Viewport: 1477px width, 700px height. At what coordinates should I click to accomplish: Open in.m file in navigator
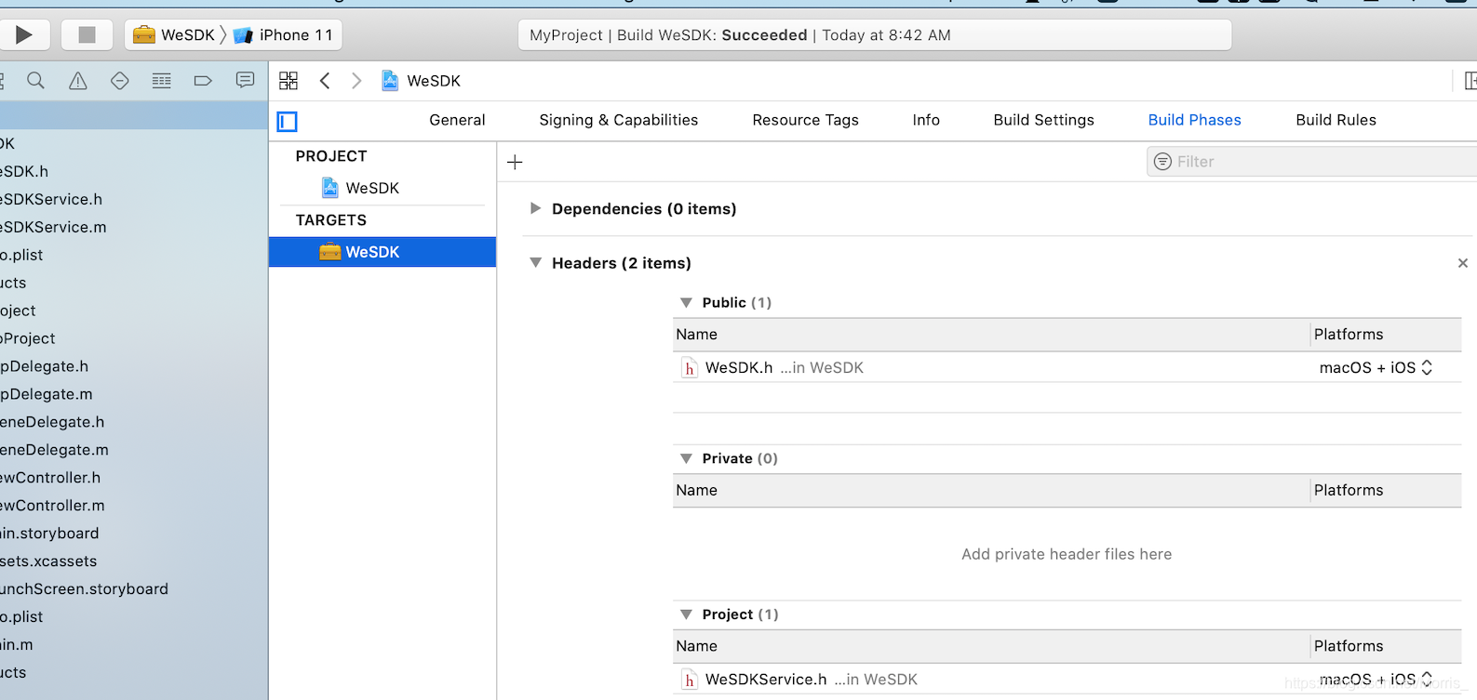coord(17,644)
